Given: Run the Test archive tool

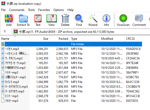Looking at the screenshot, I should click(x=38, y=20).
